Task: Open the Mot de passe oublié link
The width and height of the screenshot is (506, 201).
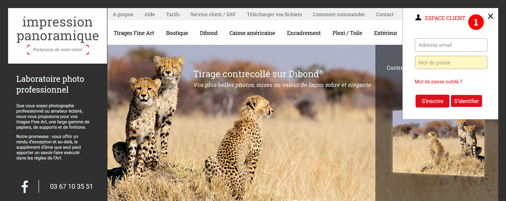Action: pos(438,82)
